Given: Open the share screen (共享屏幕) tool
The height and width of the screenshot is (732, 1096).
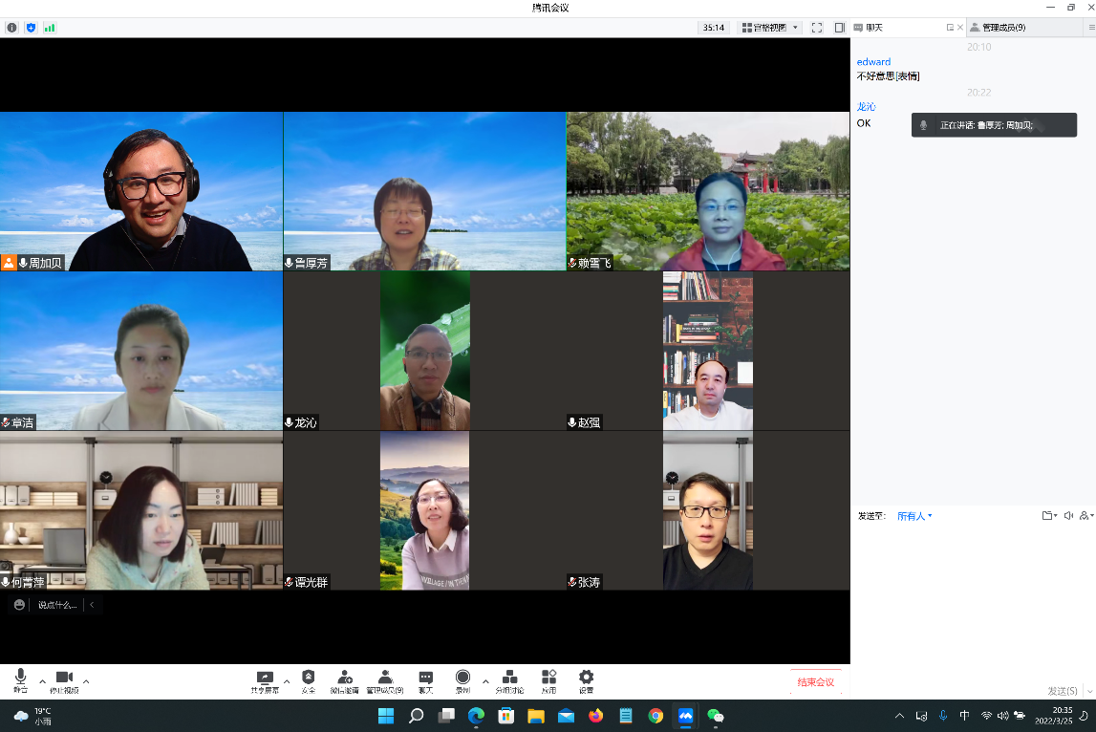Looking at the screenshot, I should 265,679.
